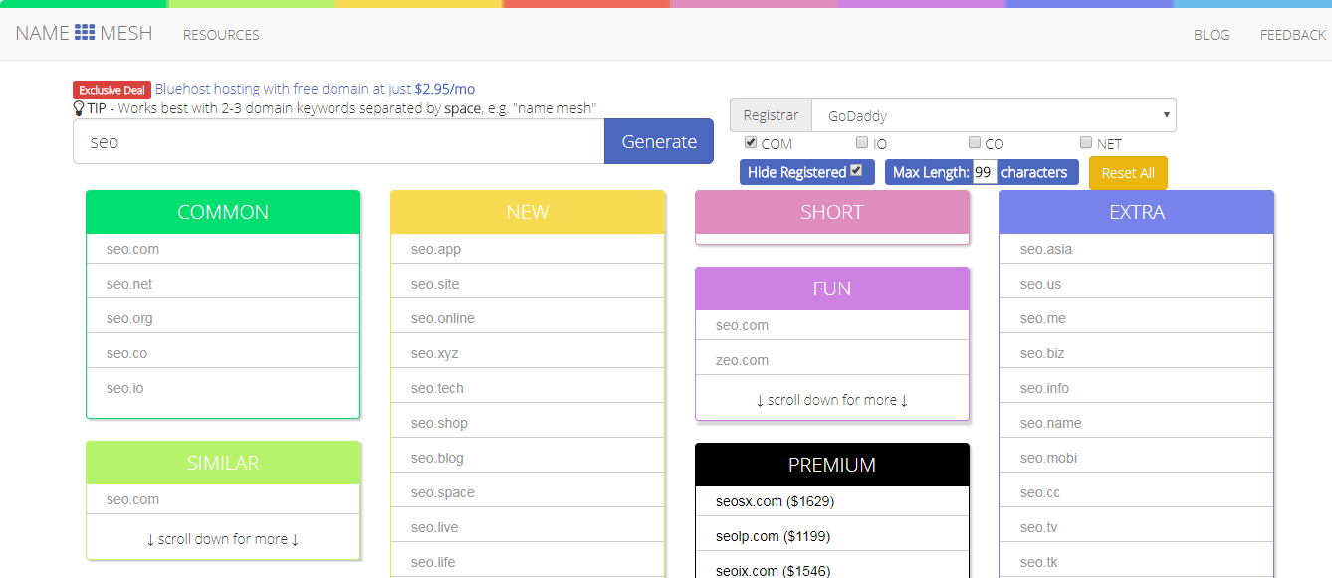Click the FUN category header
Viewport: 1332px width, 578px height.
pos(832,289)
